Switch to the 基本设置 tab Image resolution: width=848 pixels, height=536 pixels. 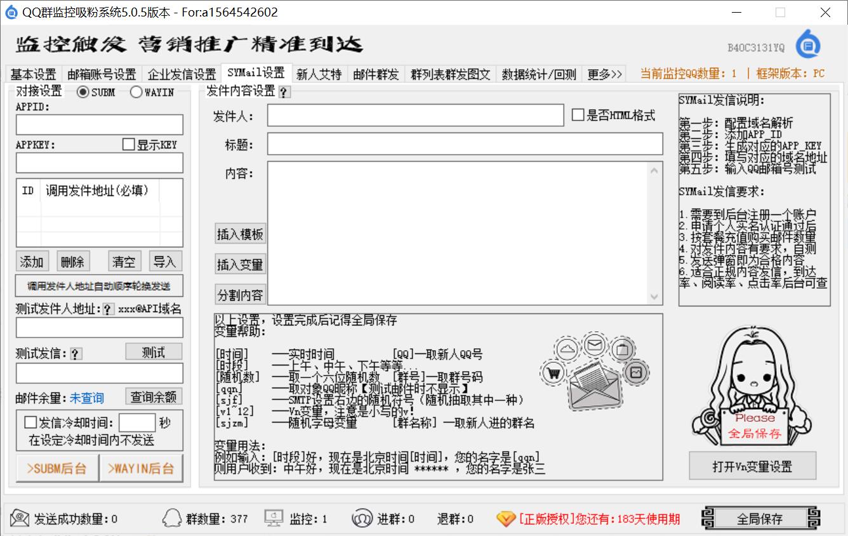34,74
